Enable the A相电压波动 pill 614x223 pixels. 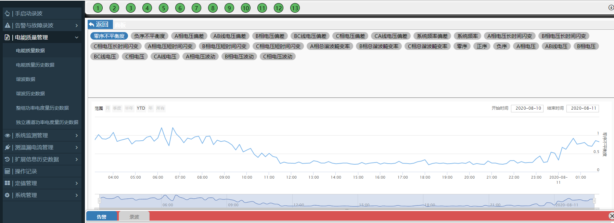pos(201,57)
